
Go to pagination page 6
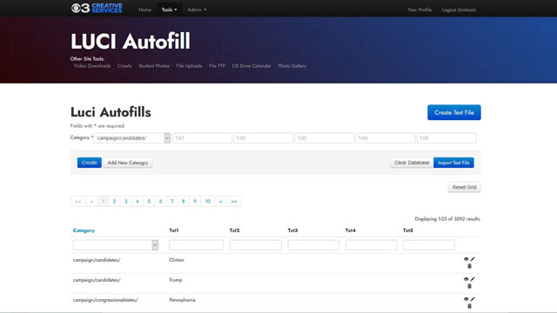click(160, 201)
